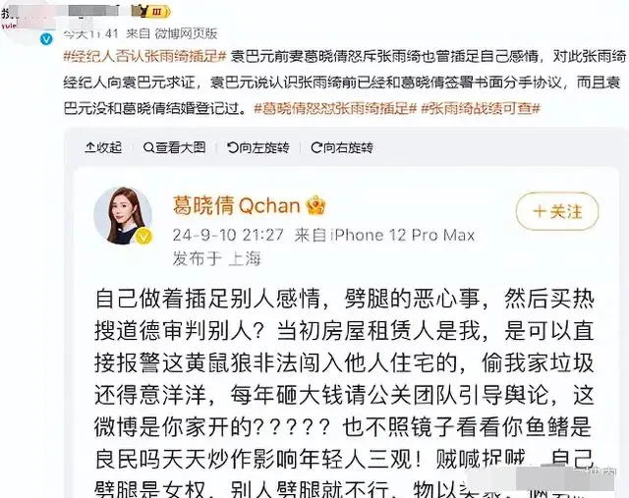Rotate image right with 向右旋转
Screen dimensions: 629x498
tap(342, 148)
